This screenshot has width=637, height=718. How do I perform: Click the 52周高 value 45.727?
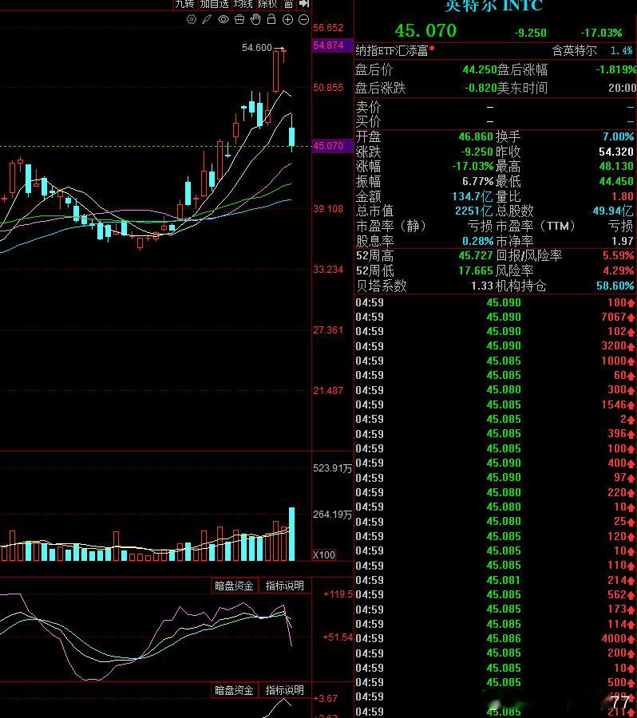point(476,255)
